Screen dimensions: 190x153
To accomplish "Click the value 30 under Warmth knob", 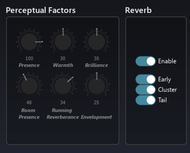I will click(x=63, y=59).
